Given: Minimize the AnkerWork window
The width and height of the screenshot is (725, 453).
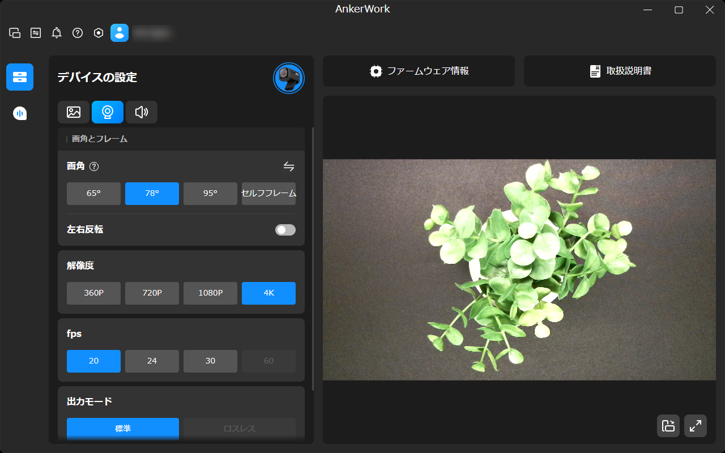Looking at the screenshot, I should (648, 10).
